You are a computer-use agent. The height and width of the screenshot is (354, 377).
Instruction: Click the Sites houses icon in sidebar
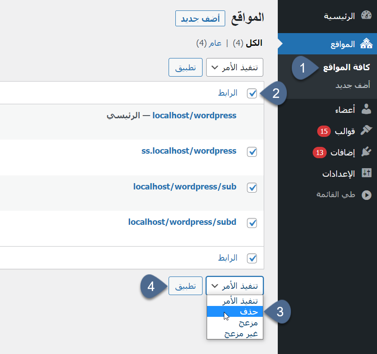coord(366,44)
